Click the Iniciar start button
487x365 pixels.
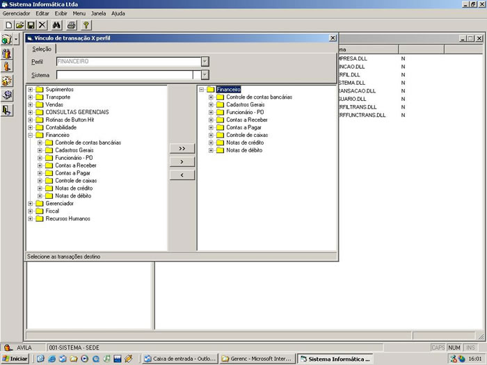pyautogui.click(x=15, y=359)
